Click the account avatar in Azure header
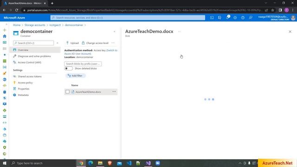297x167 pixels. (x=293, y=18)
